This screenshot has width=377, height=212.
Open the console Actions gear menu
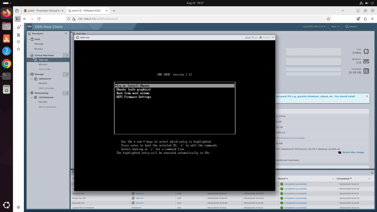[x=264, y=37]
